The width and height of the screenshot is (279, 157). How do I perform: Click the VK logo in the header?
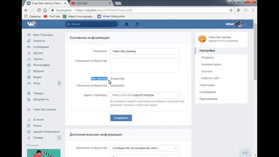click(x=32, y=24)
